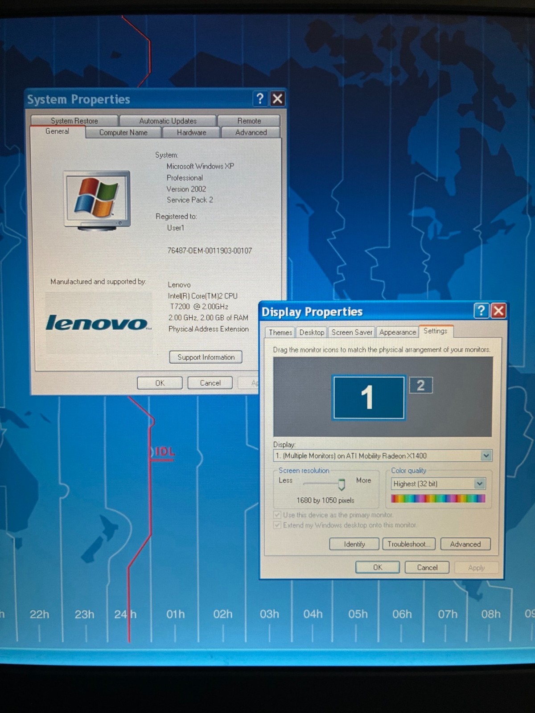Viewport: 535px width, 713px height.
Task: Expand the Color quality dropdown arrow
Action: click(x=480, y=484)
